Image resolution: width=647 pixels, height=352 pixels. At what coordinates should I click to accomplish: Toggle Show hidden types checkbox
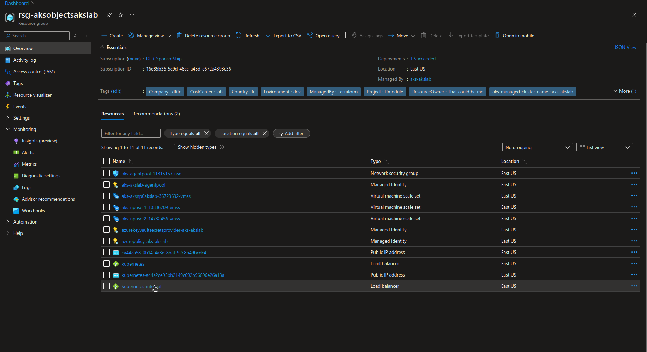(x=172, y=147)
